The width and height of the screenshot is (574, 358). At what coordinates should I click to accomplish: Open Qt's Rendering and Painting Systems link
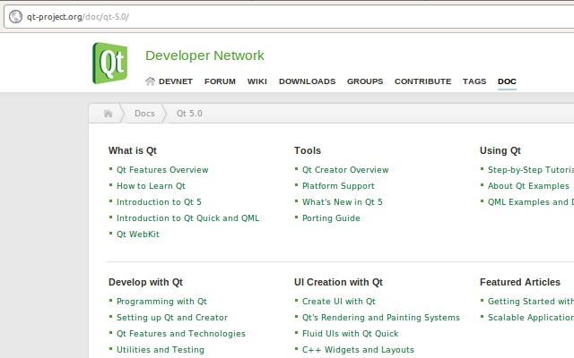[x=380, y=318]
